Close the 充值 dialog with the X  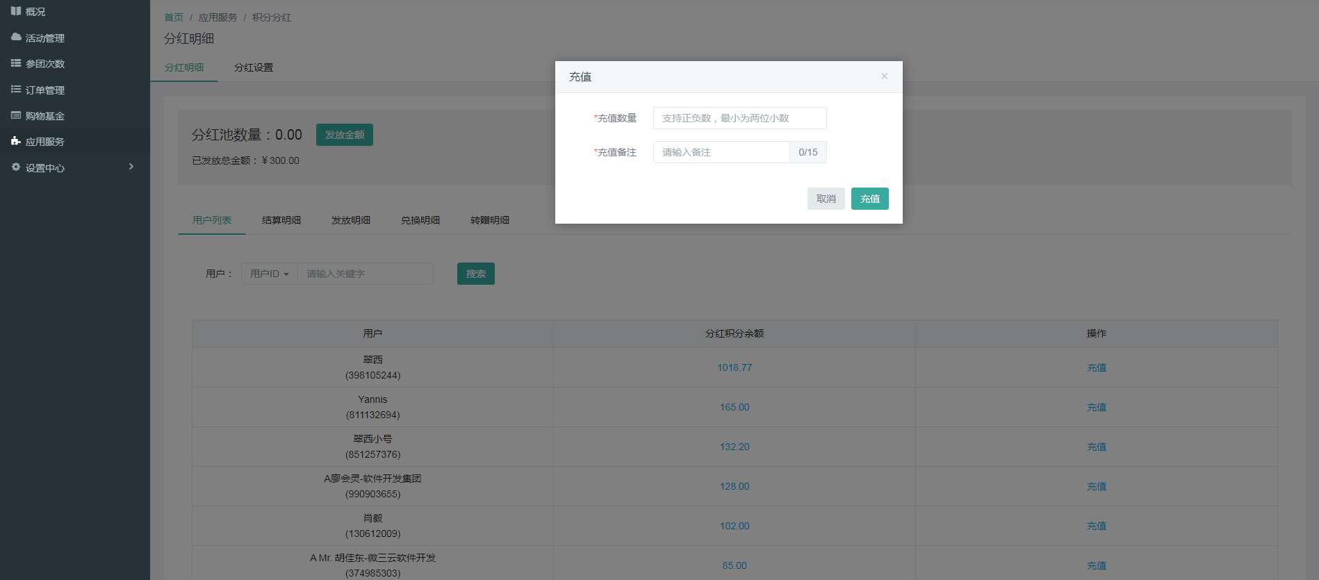coord(884,76)
